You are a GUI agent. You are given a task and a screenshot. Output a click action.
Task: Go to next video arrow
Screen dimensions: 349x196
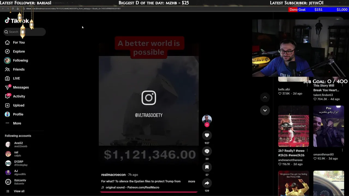coord(265,110)
